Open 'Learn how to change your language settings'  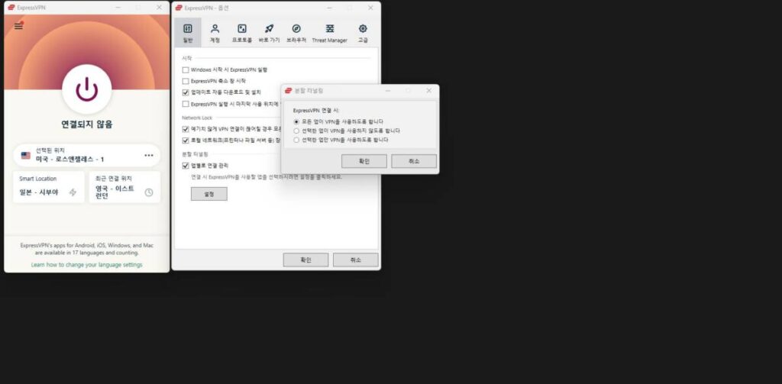[x=86, y=265]
